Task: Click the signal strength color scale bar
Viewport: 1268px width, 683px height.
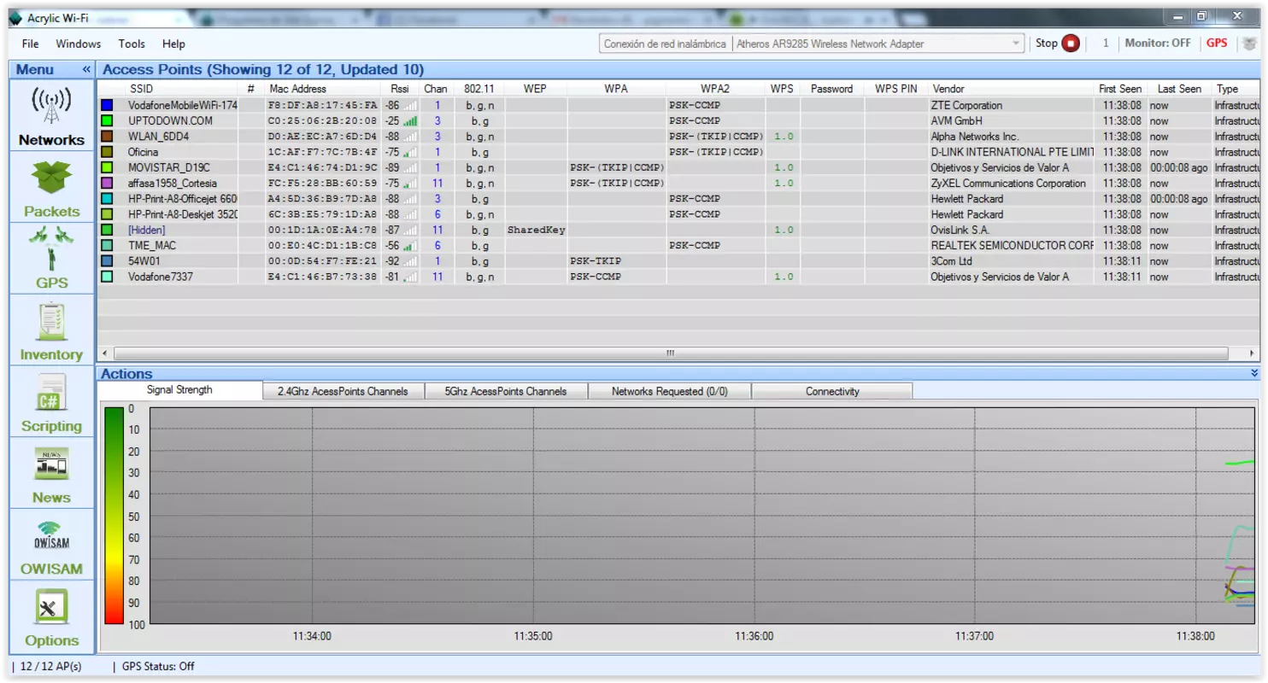Action: coord(114,516)
